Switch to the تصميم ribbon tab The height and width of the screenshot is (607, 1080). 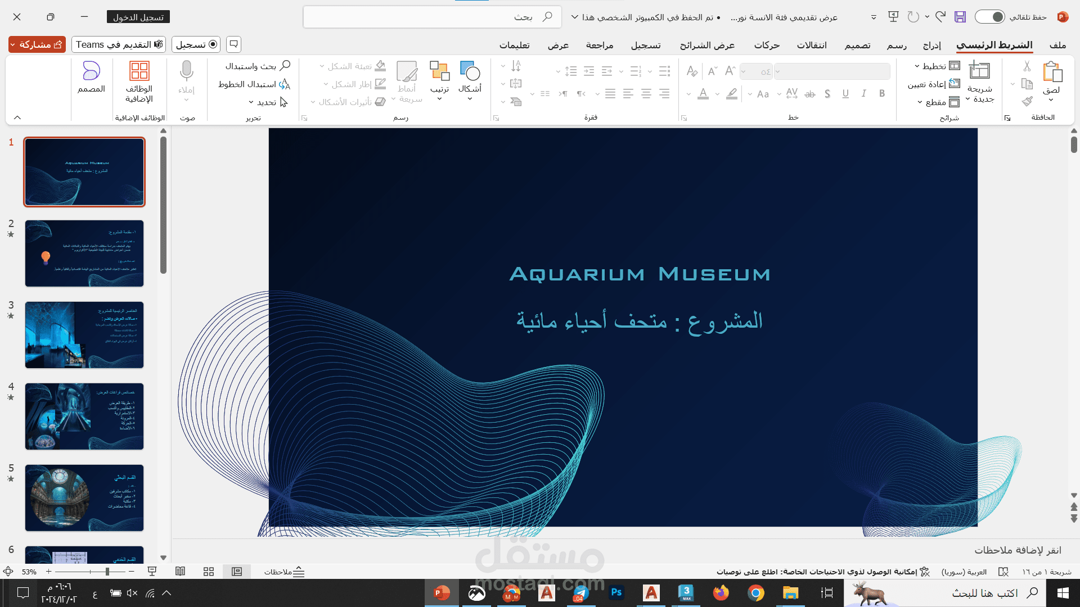857,45
